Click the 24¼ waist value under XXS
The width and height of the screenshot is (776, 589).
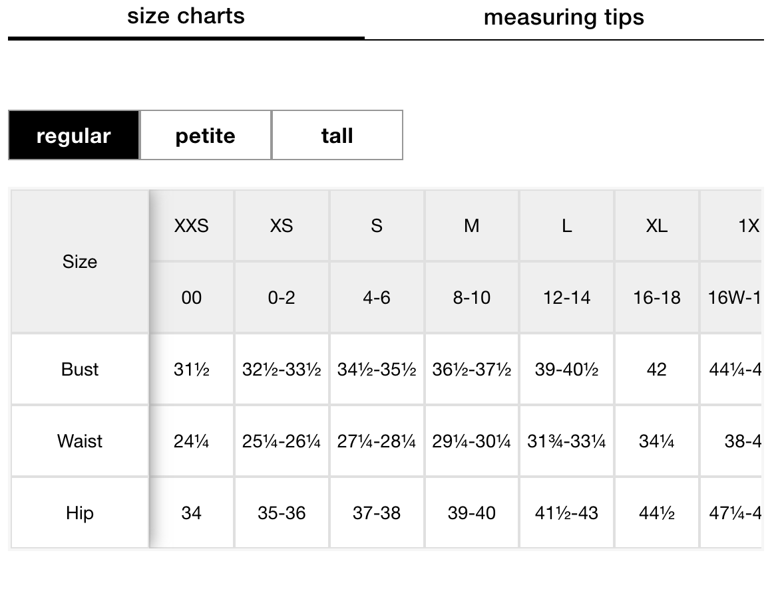click(191, 441)
